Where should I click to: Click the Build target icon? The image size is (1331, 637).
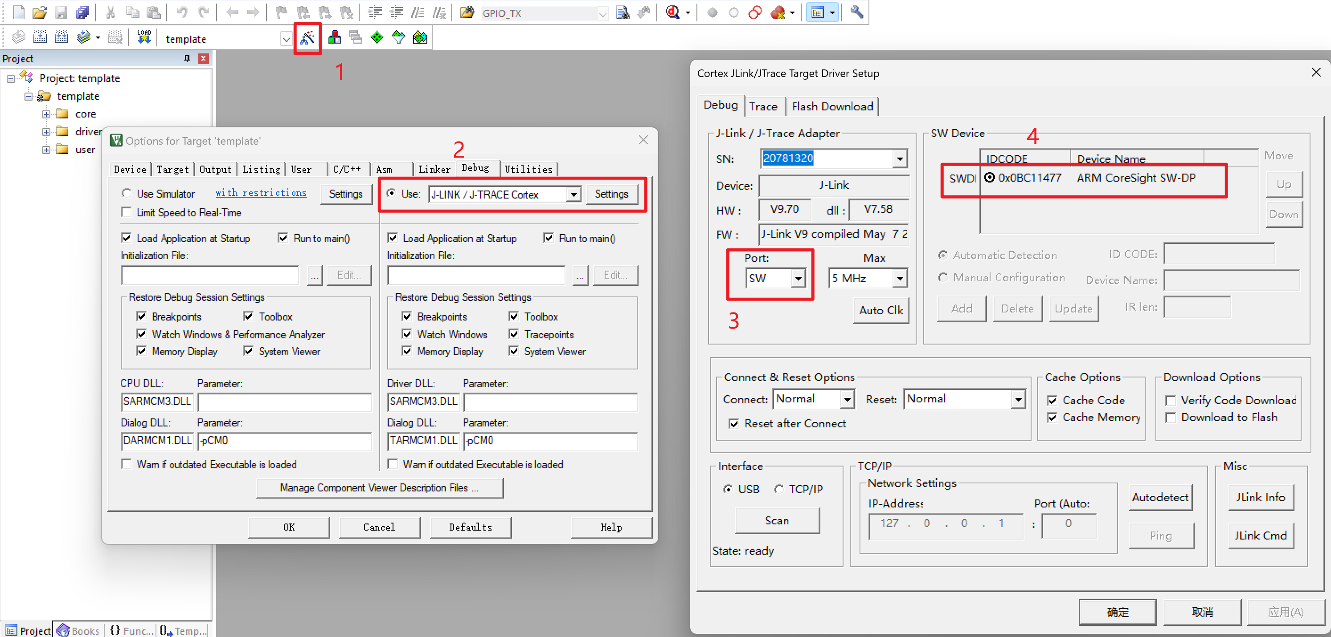(40, 38)
